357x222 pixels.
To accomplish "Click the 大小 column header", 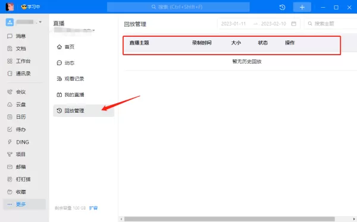I will [236, 43].
